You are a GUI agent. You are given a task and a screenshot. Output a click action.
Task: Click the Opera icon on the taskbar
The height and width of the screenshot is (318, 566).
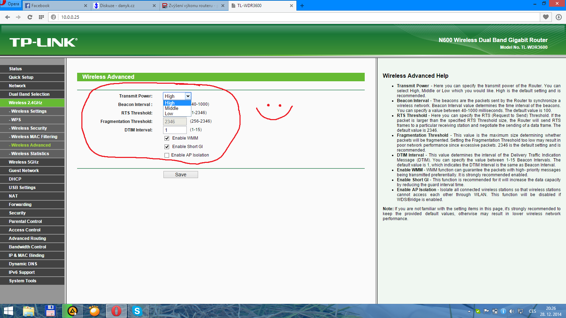click(116, 311)
